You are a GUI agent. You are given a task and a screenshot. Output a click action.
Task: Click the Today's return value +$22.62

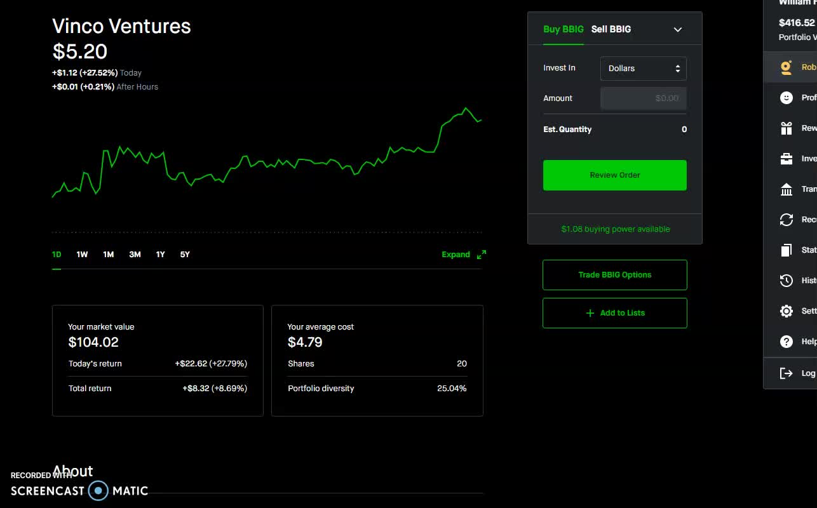pos(211,364)
